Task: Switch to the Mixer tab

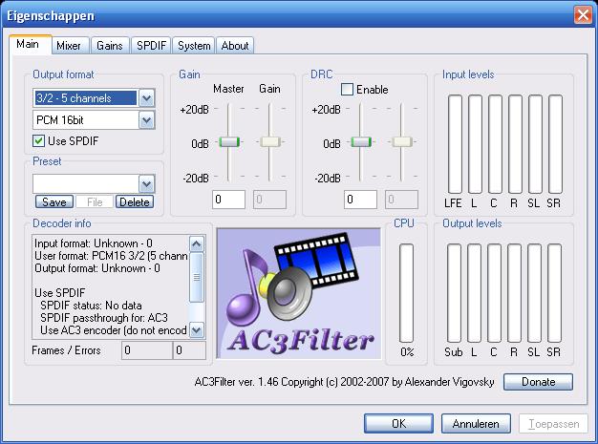Action: [69, 45]
